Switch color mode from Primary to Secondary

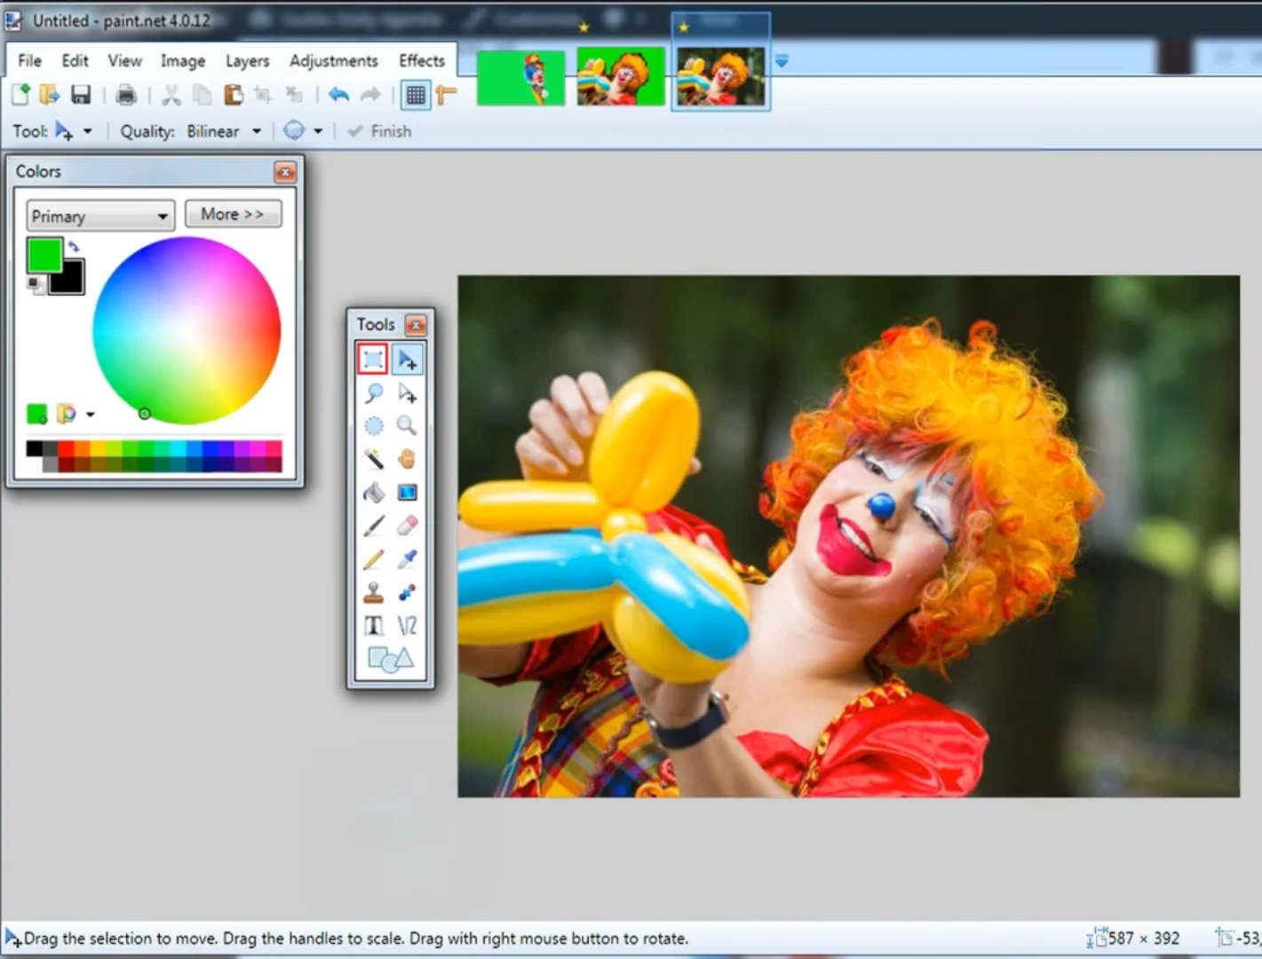[x=99, y=216]
